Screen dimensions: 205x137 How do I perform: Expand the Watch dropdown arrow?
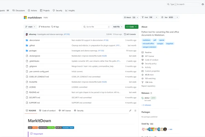(x=137, y=17)
